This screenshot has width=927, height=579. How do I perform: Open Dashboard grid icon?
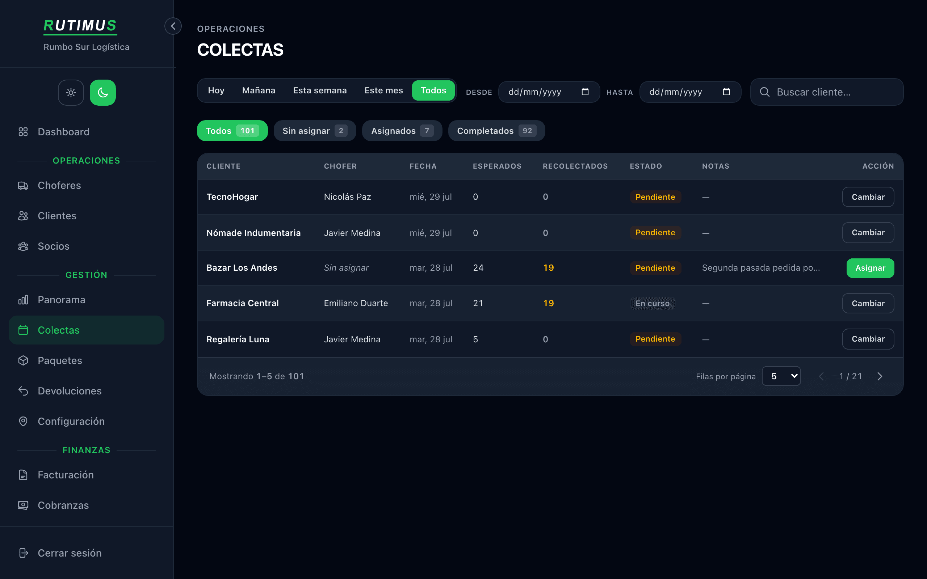(x=23, y=132)
